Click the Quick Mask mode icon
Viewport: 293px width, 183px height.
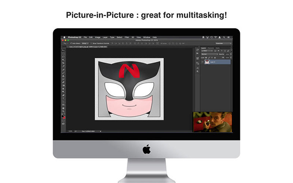click(x=63, y=121)
